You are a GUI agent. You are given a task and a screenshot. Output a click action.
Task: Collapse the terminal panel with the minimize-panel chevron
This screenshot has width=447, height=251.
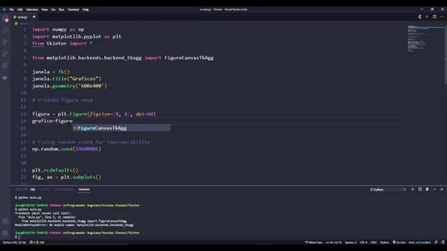(x=434, y=189)
